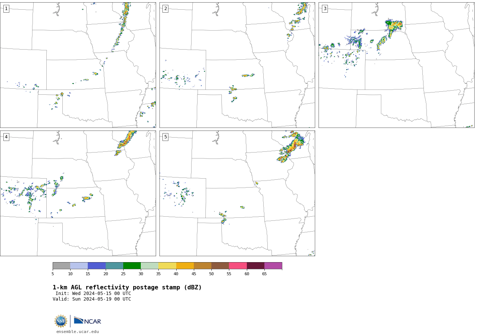Click the NSF logo icon
This screenshot has width=478, height=336.
click(x=61, y=321)
